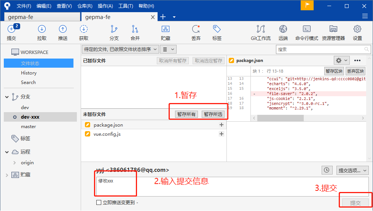Viewport: 373px width, 211px height.
Task: Select the dev-xxx branch
Action: [40, 117]
